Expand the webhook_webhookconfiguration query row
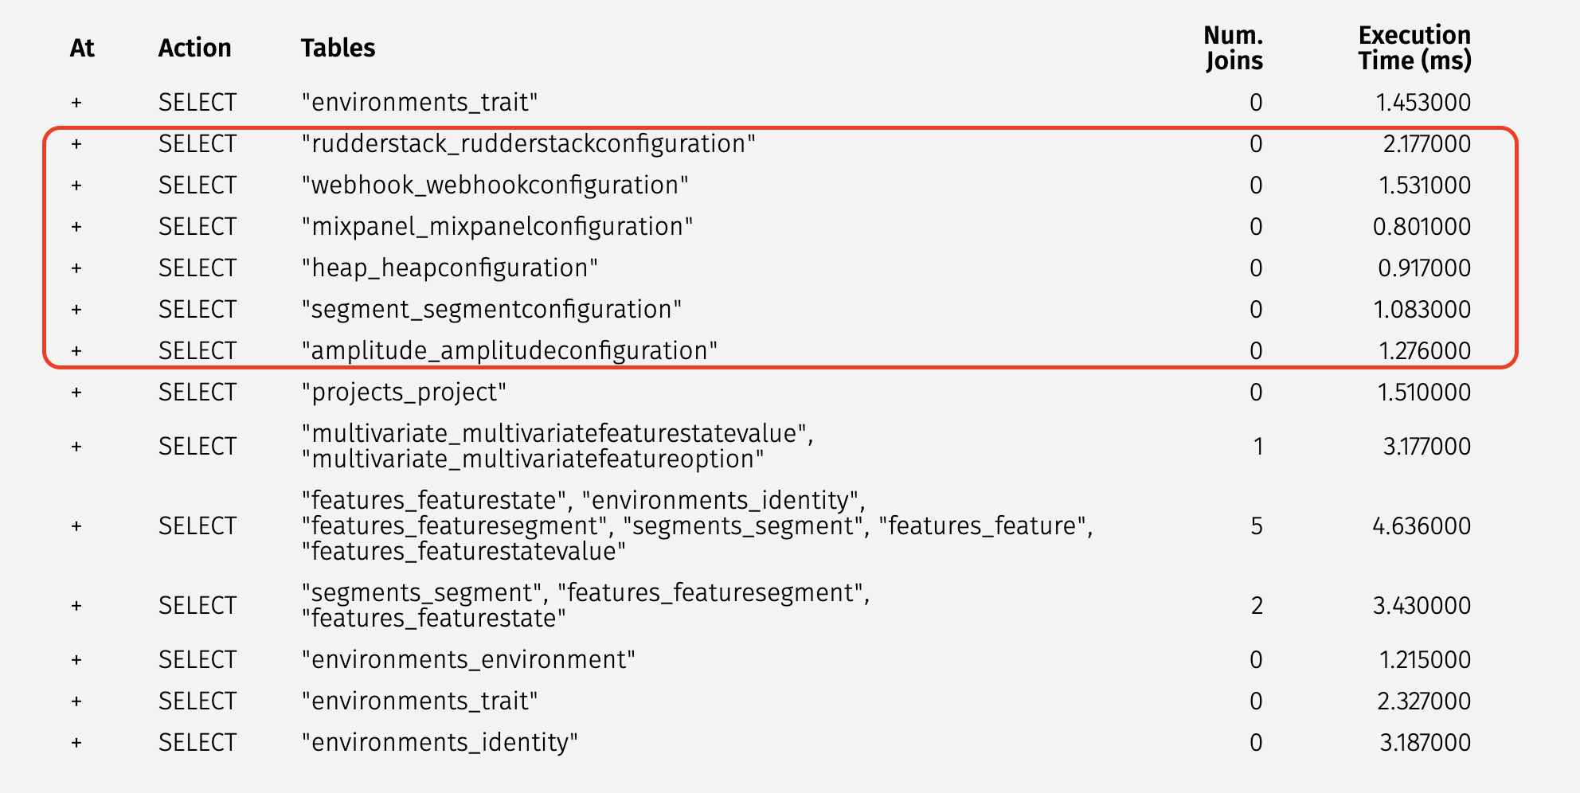 [76, 186]
